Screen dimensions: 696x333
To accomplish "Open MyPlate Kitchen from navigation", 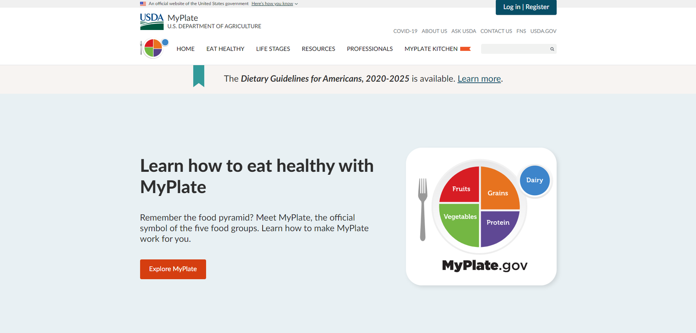I will point(431,49).
